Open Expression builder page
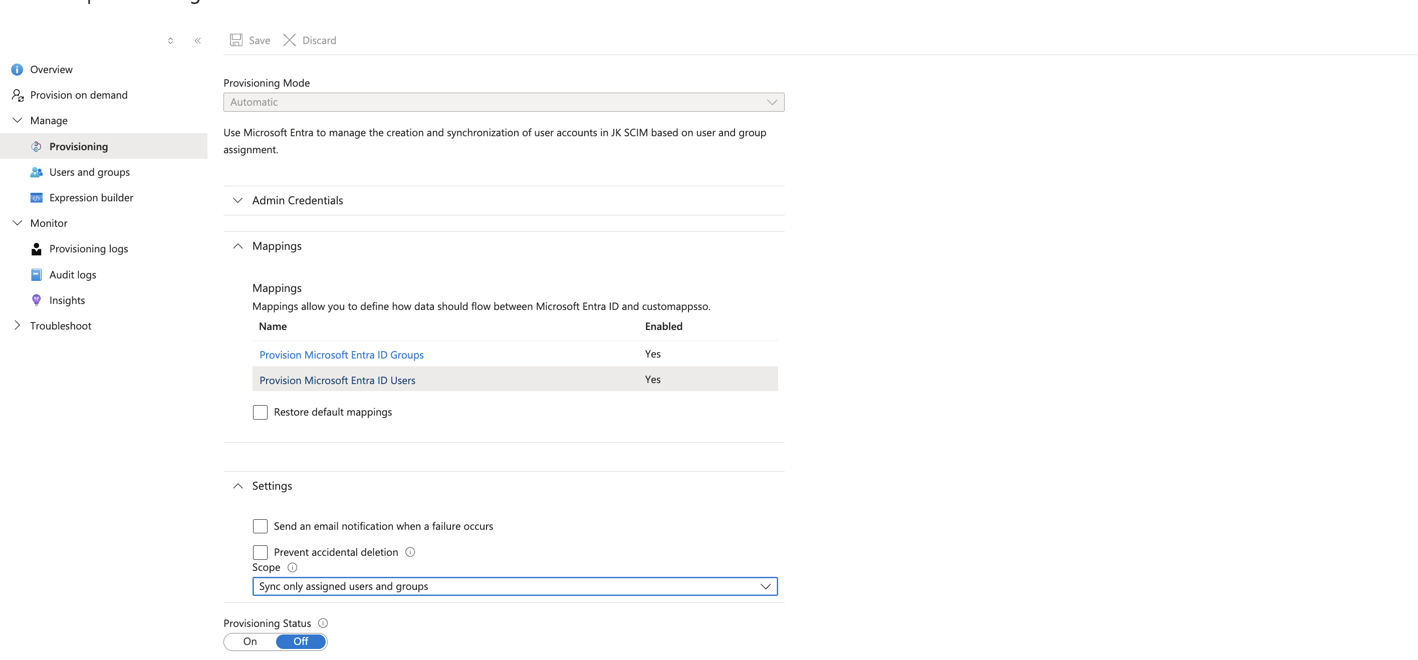This screenshot has width=1418, height=660. [91, 198]
